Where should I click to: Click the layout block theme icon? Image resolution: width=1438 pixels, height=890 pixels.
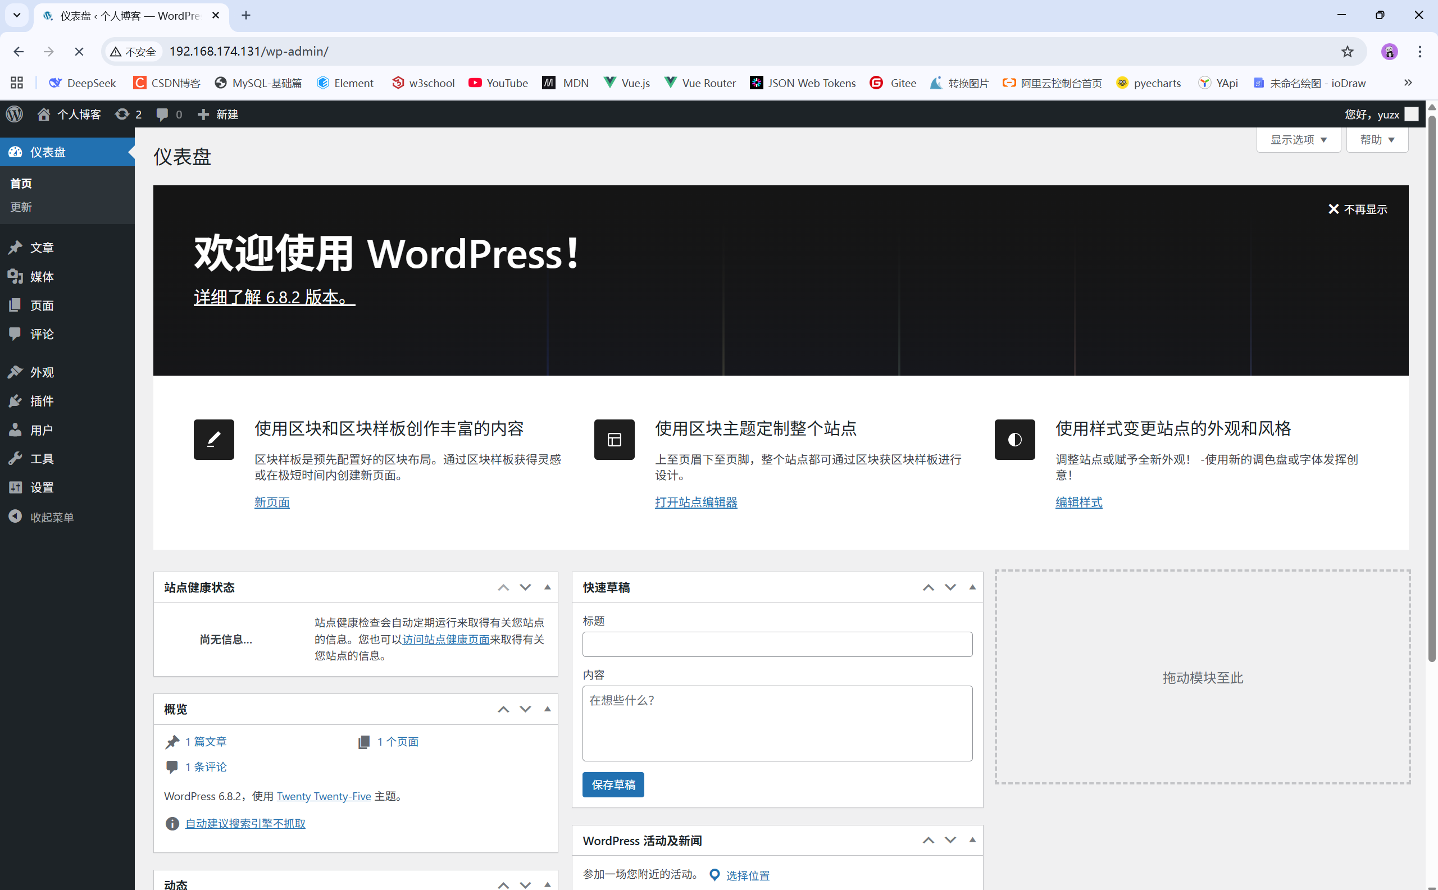point(614,439)
